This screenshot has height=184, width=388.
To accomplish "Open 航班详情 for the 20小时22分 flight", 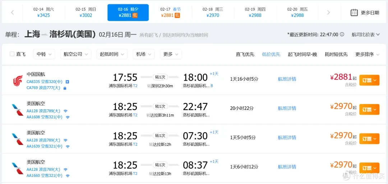I will (287, 108).
